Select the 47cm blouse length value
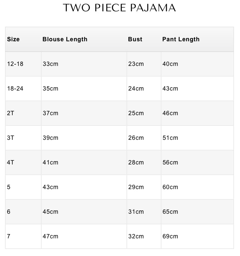This screenshot has width=240, height=256. [50, 236]
